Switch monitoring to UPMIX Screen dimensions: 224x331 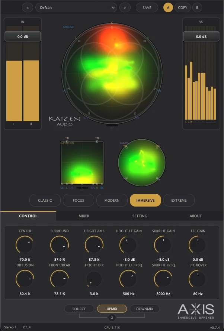tap(112, 309)
